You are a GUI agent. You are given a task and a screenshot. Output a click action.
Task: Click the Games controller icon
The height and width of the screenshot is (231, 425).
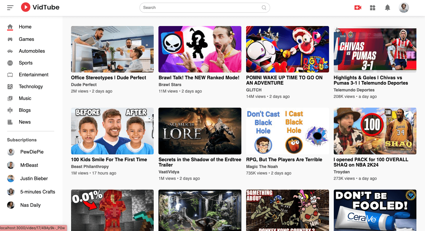tap(10, 39)
